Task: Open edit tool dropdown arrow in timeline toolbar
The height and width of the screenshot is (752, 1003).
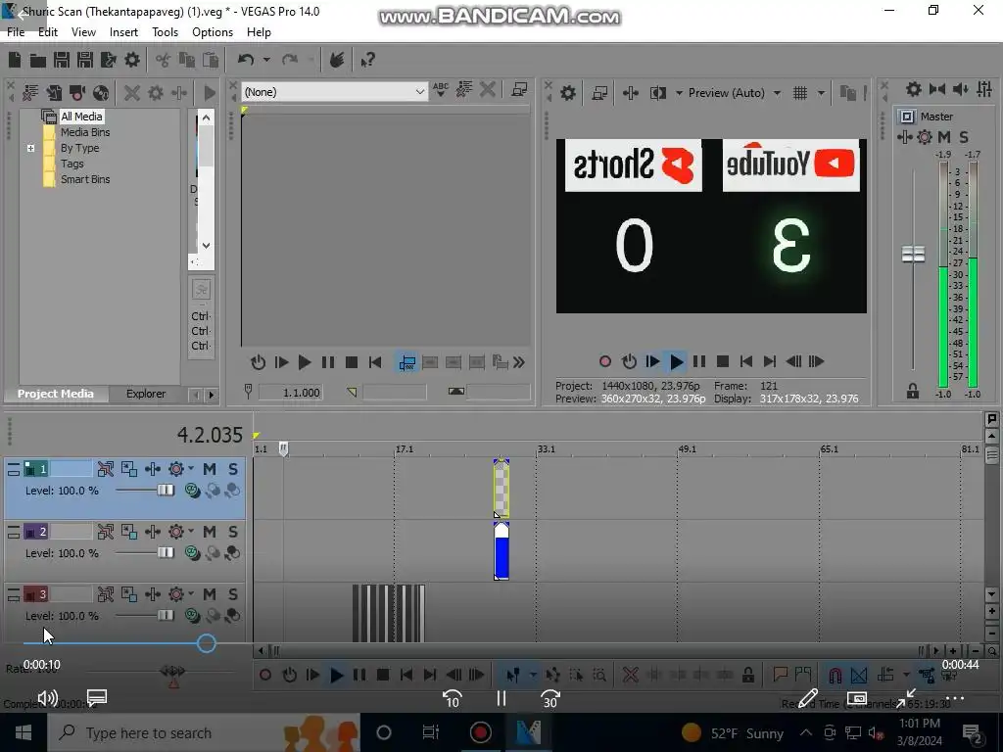Action: point(532,675)
